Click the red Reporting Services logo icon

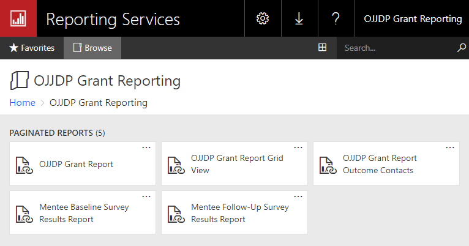tap(18, 18)
